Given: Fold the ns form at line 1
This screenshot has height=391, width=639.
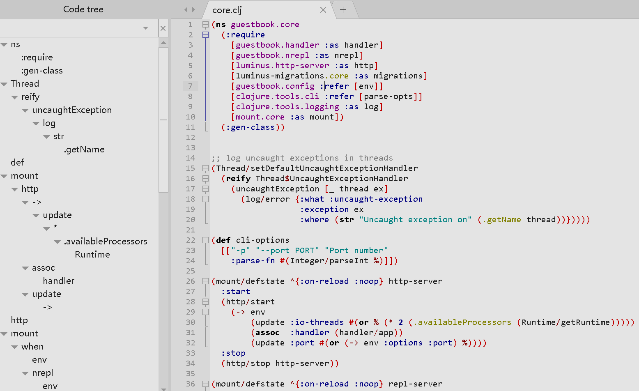Looking at the screenshot, I should point(206,25).
